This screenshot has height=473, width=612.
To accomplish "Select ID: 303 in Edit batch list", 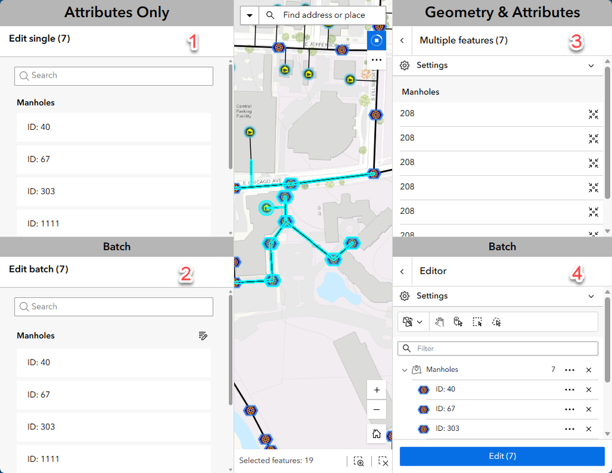I will (113, 427).
